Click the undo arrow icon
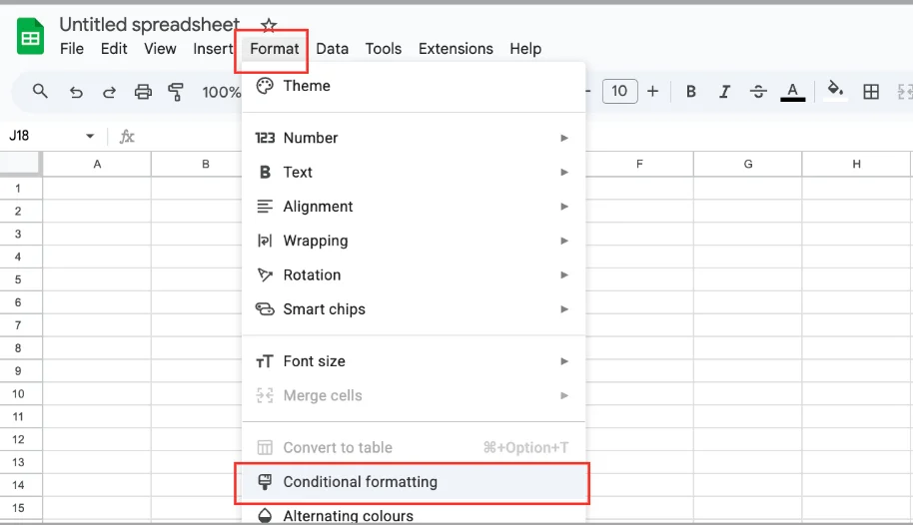913x525 pixels. tap(76, 92)
